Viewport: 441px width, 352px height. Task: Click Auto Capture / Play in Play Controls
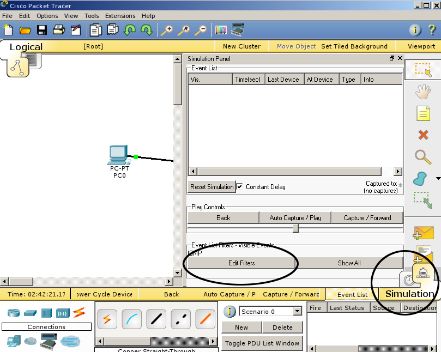[295, 218]
